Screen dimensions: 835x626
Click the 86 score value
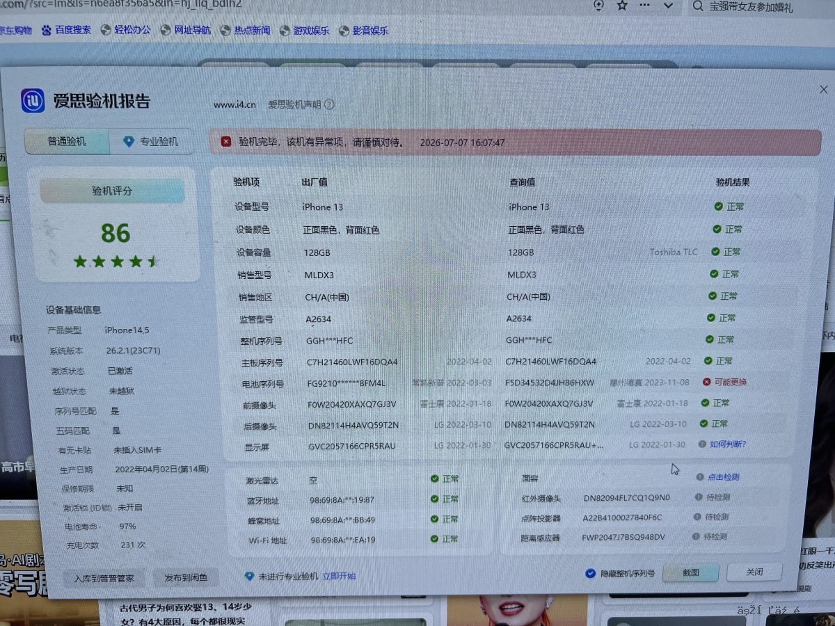pyautogui.click(x=116, y=233)
